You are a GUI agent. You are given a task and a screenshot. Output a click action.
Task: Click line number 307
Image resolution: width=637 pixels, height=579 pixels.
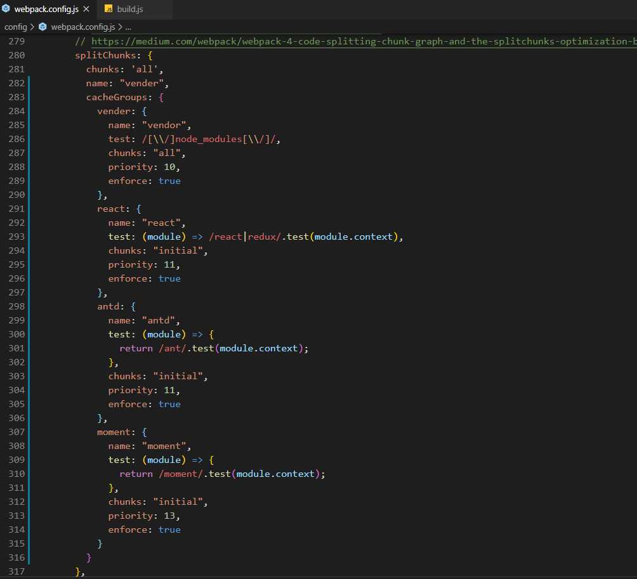(x=16, y=432)
